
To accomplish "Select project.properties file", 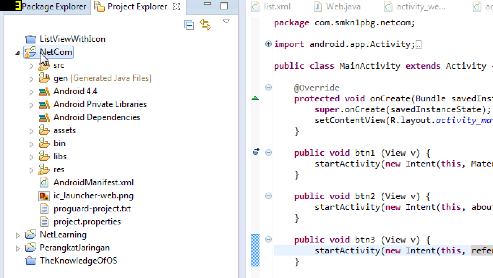I will point(87,222).
